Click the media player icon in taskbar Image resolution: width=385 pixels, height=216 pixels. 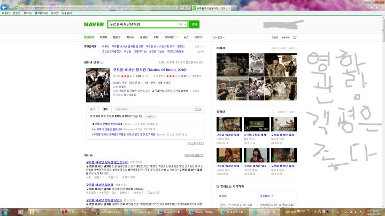pyautogui.click(x=20, y=212)
